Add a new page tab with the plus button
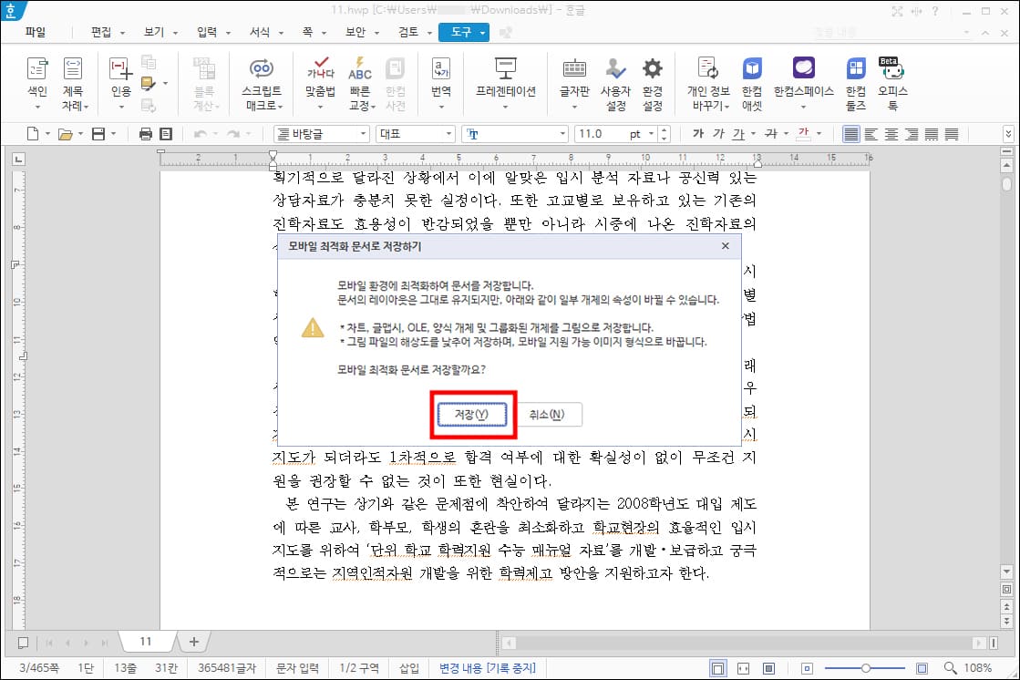Viewport: 1020px width, 680px height. (x=193, y=641)
